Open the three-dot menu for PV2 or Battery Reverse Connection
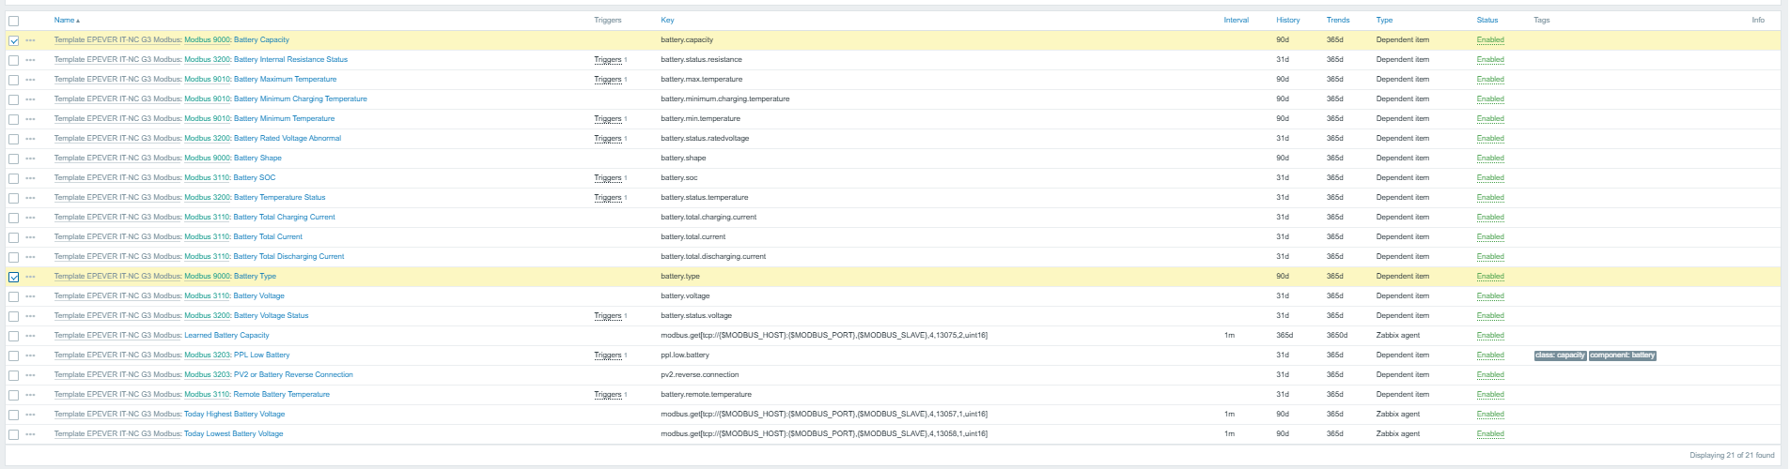Screen dimensions: 1790x469 [x=31, y=375]
